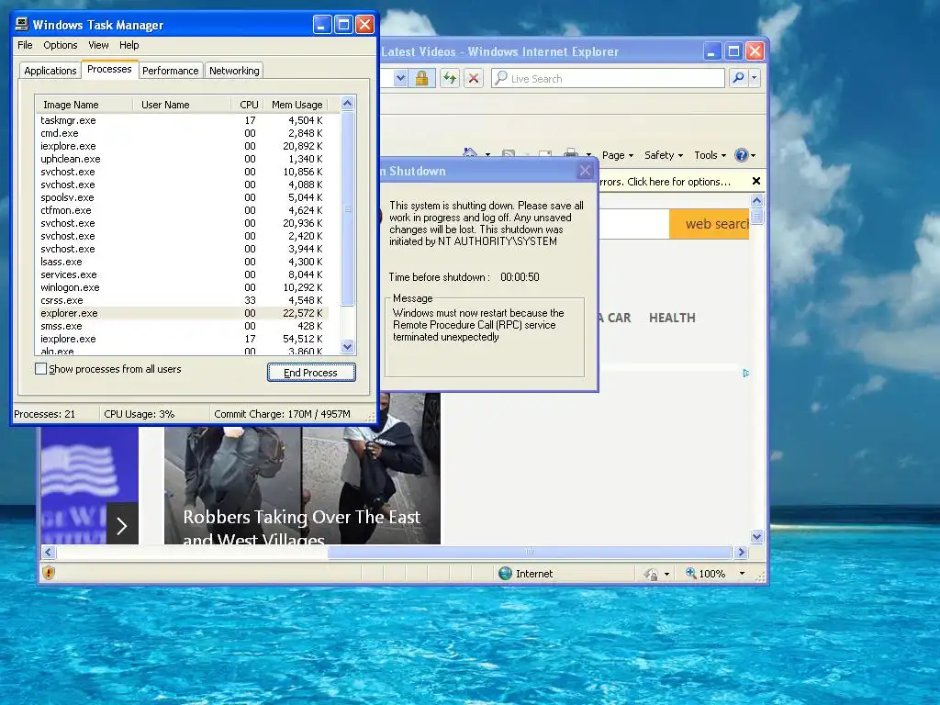
Task: Sort by the User Name column header
Action: click(x=182, y=105)
